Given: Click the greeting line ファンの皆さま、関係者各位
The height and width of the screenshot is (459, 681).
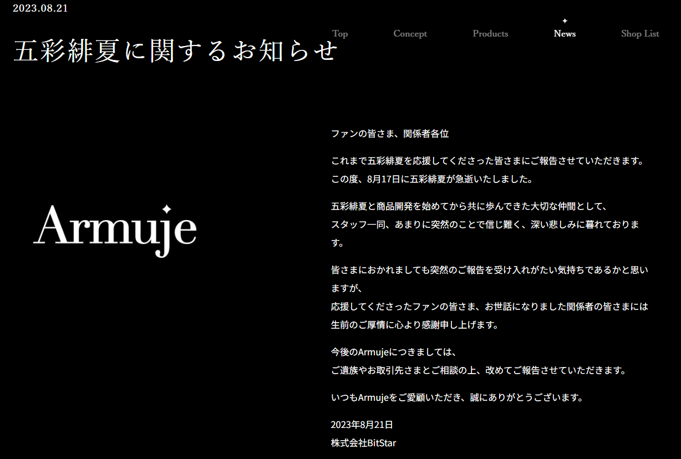Looking at the screenshot, I should tap(390, 134).
